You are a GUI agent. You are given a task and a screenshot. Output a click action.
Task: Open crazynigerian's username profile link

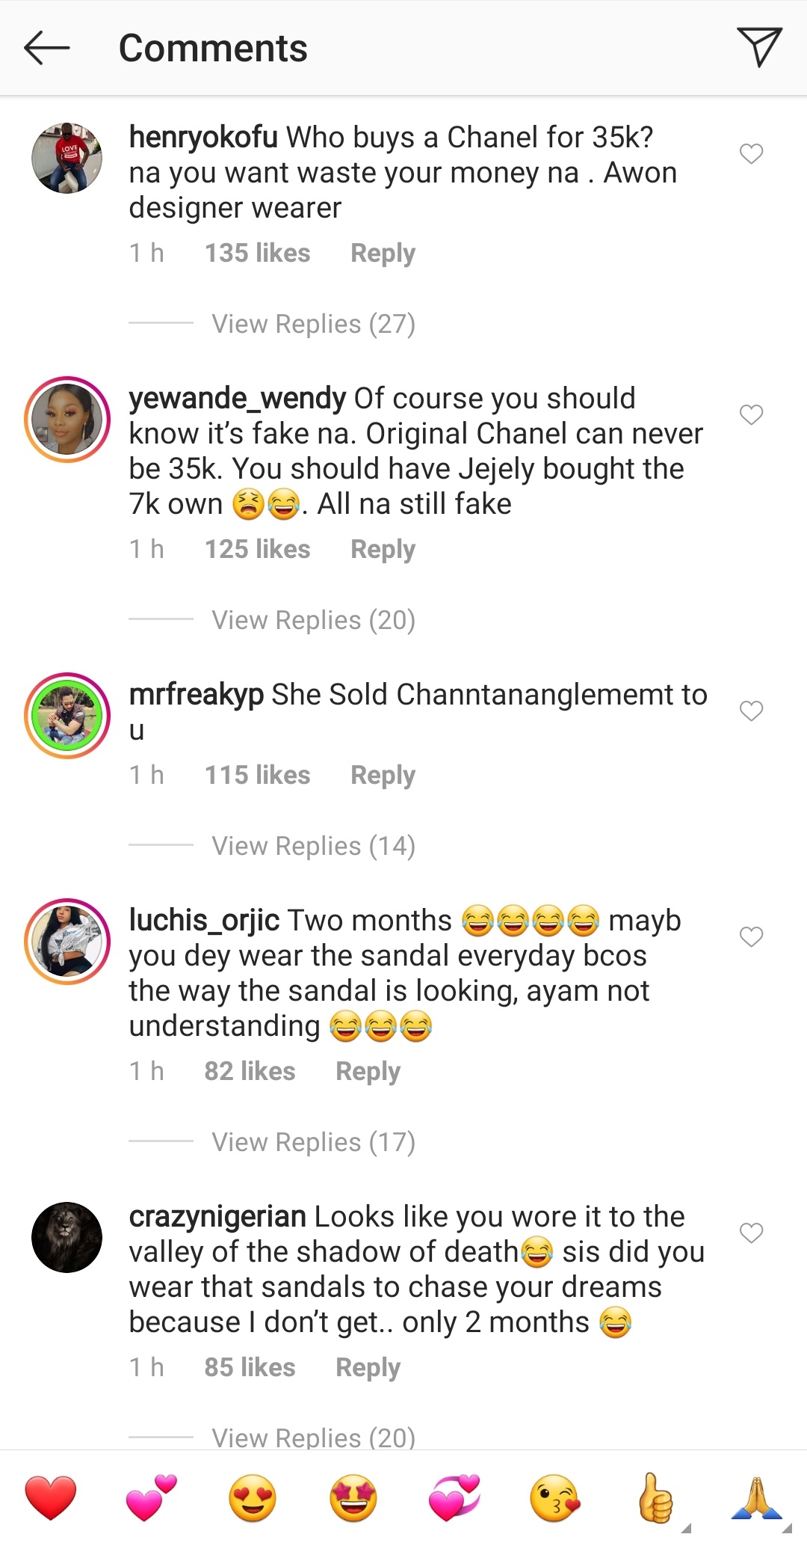click(x=217, y=1217)
